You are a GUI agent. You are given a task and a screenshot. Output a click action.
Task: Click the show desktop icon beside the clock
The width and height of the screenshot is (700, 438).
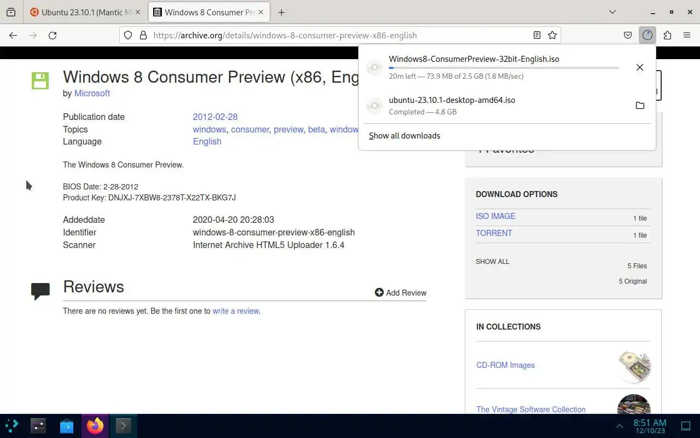click(x=686, y=426)
